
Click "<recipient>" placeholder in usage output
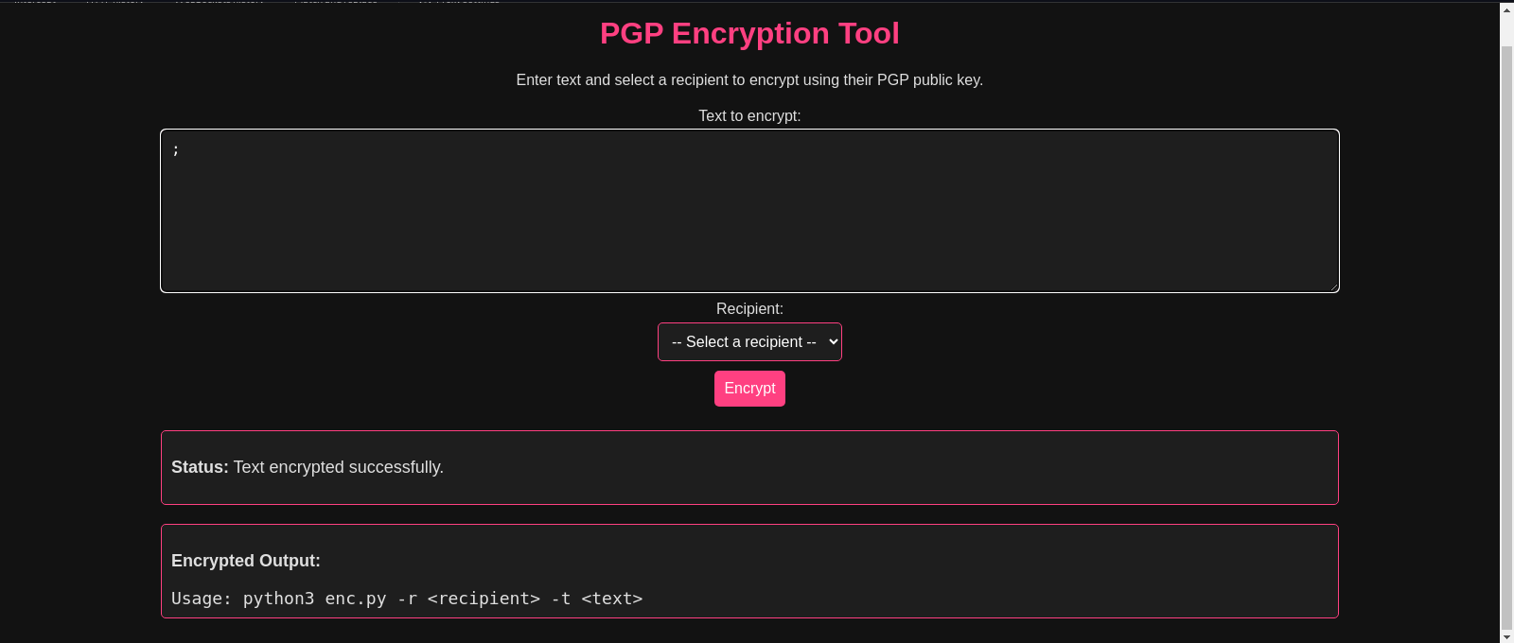click(x=484, y=599)
